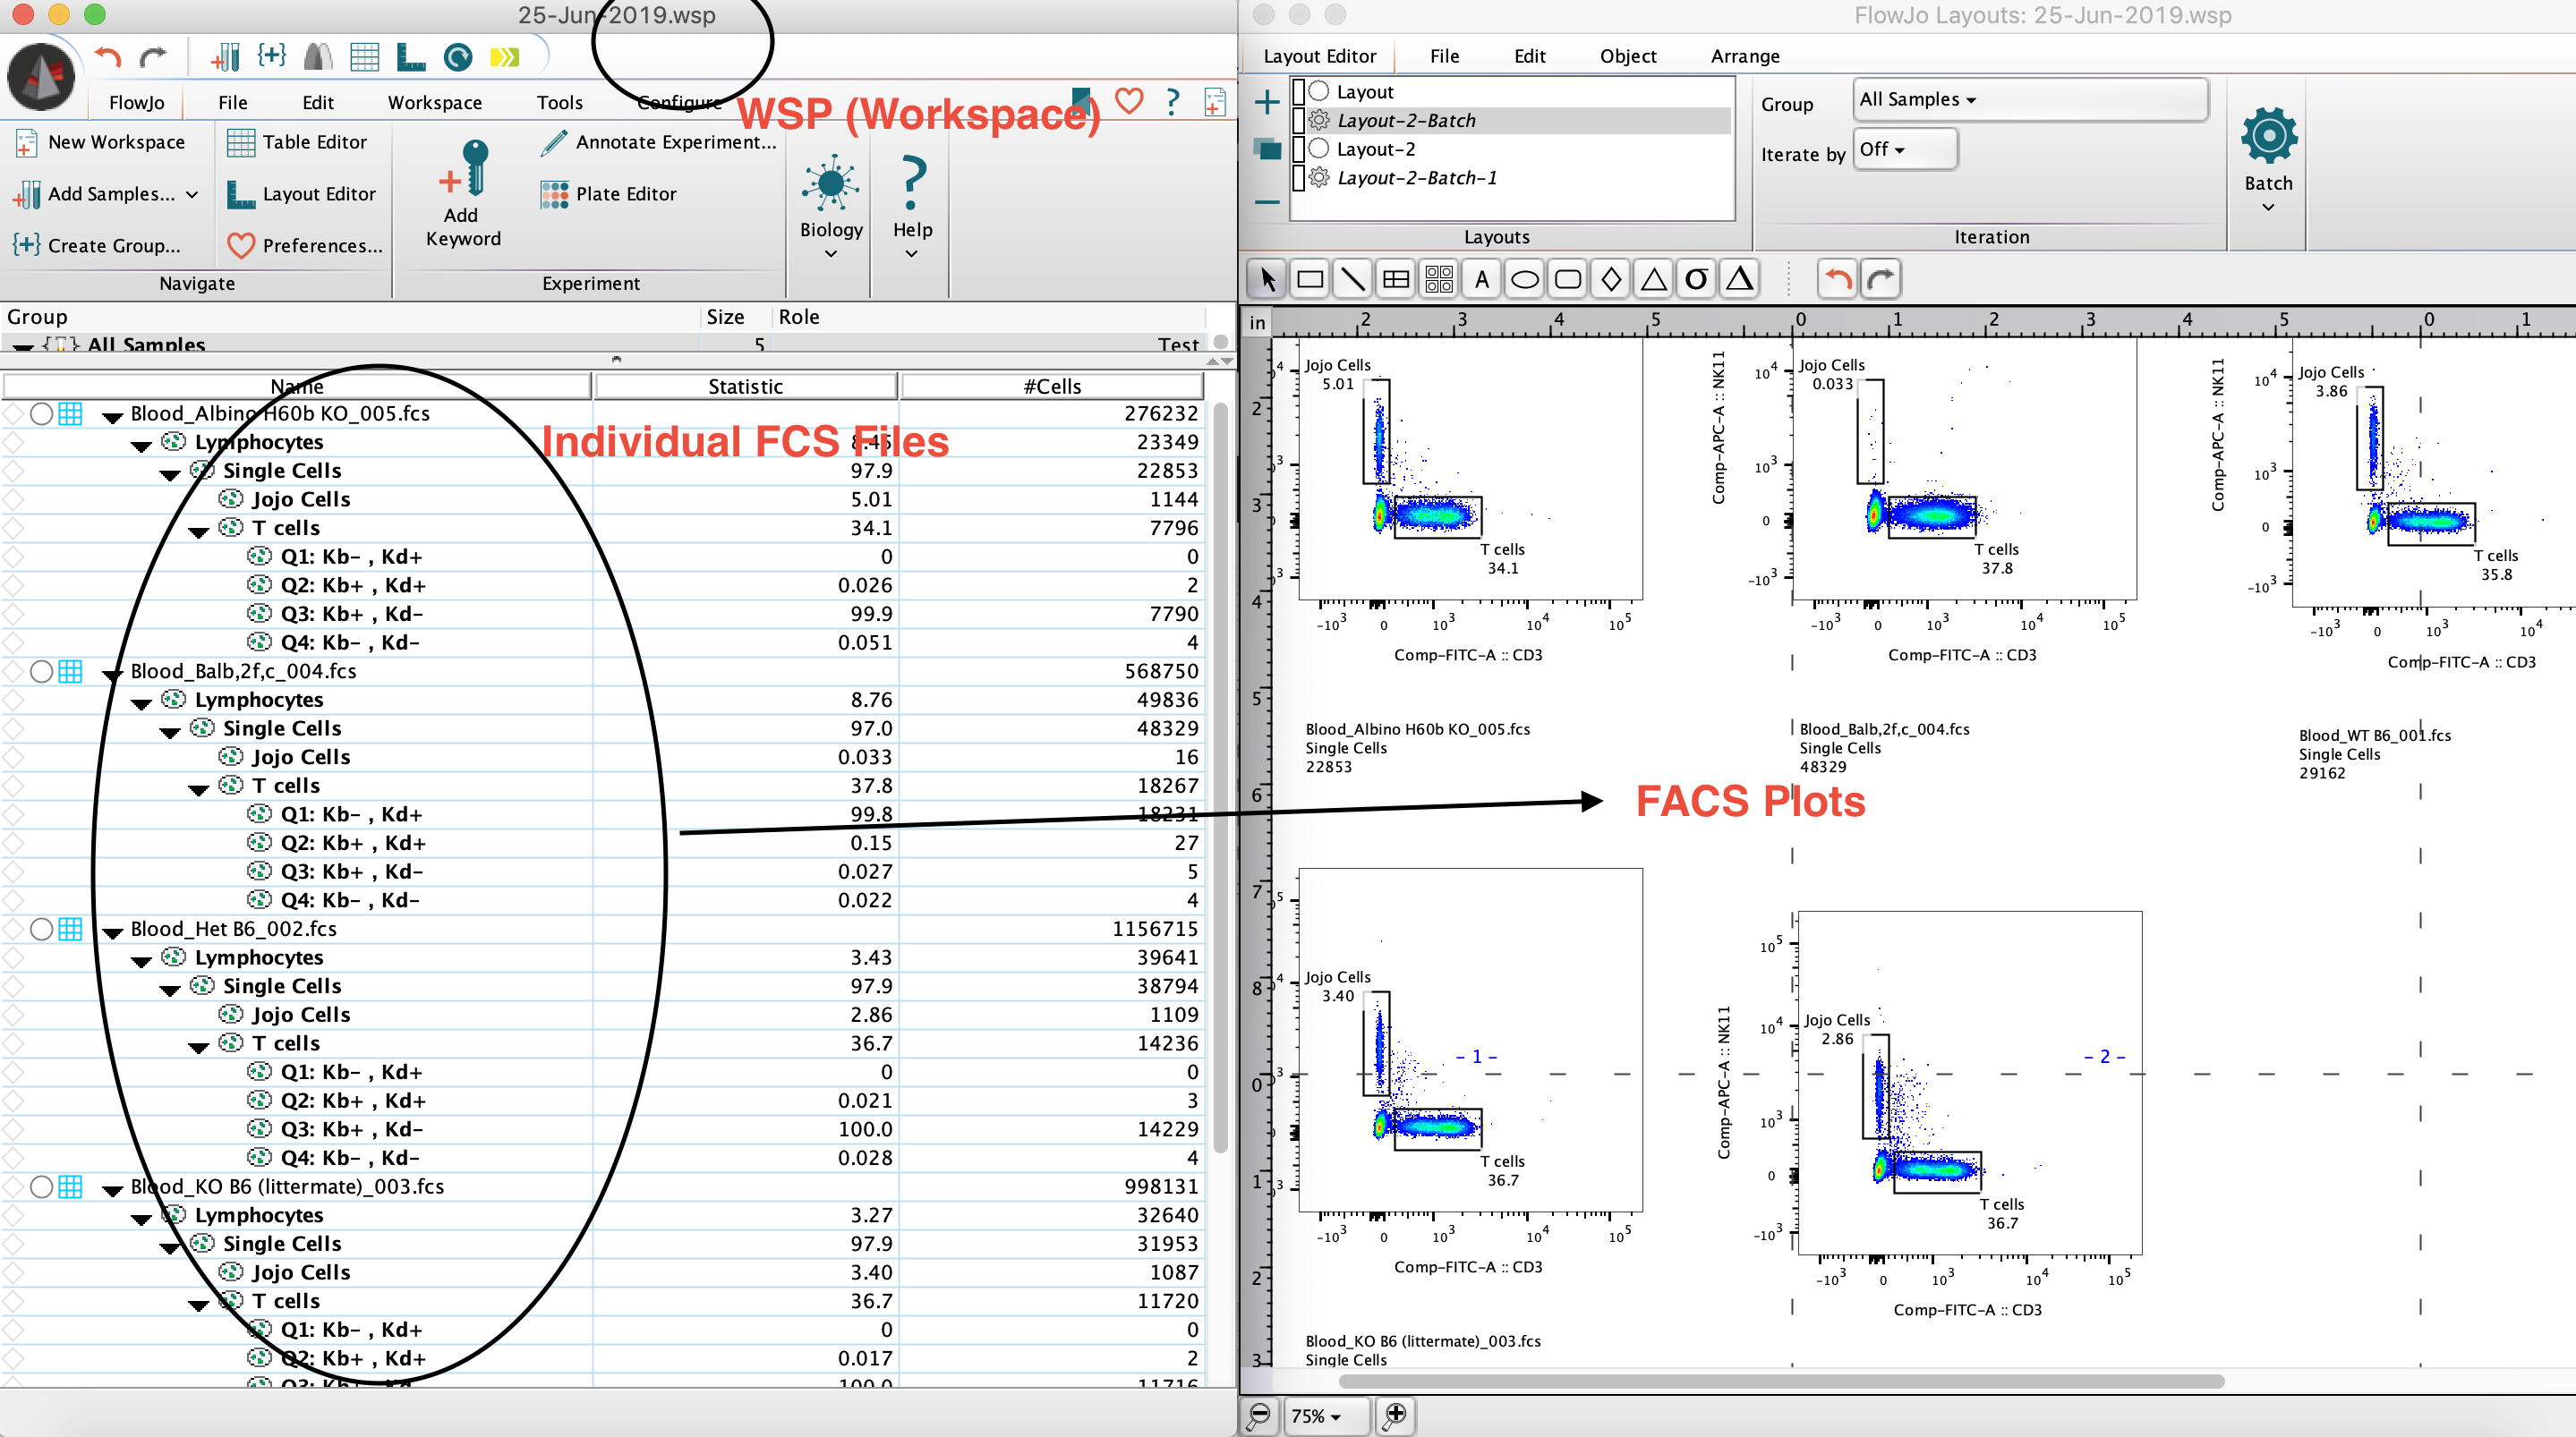Zoom out with the magnifier minus icon

1260,1415
